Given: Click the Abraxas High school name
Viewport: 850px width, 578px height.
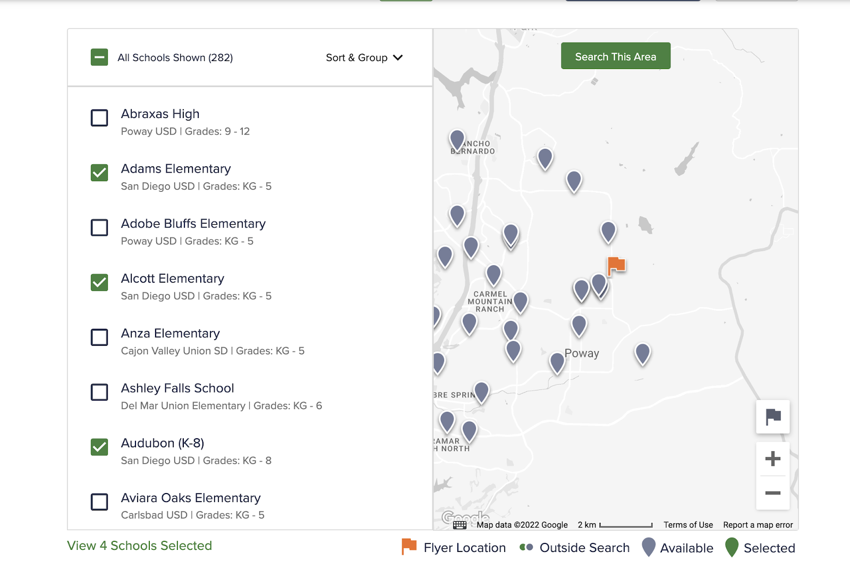Looking at the screenshot, I should coord(160,114).
